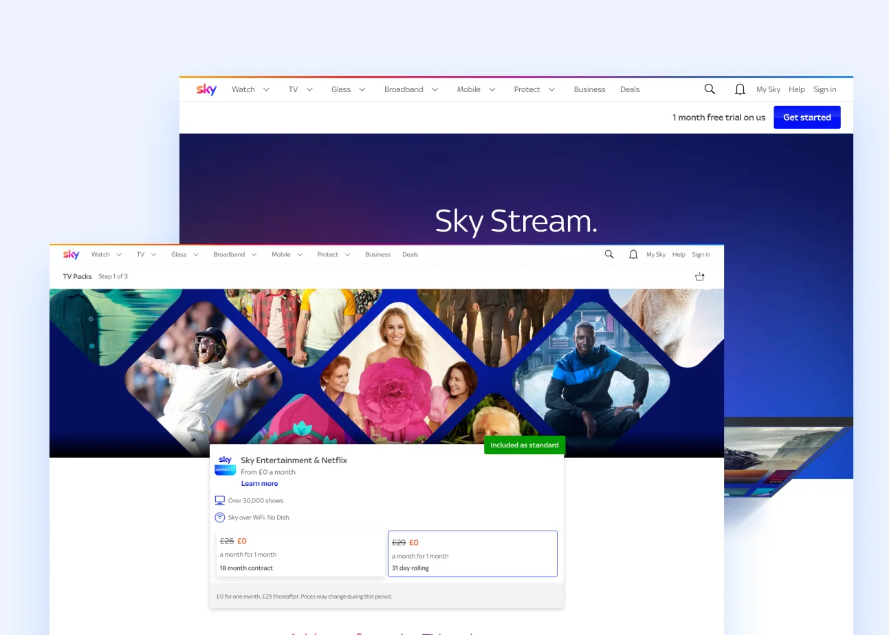Open Business in back window nav
This screenshot has width=889, height=635.
(590, 89)
